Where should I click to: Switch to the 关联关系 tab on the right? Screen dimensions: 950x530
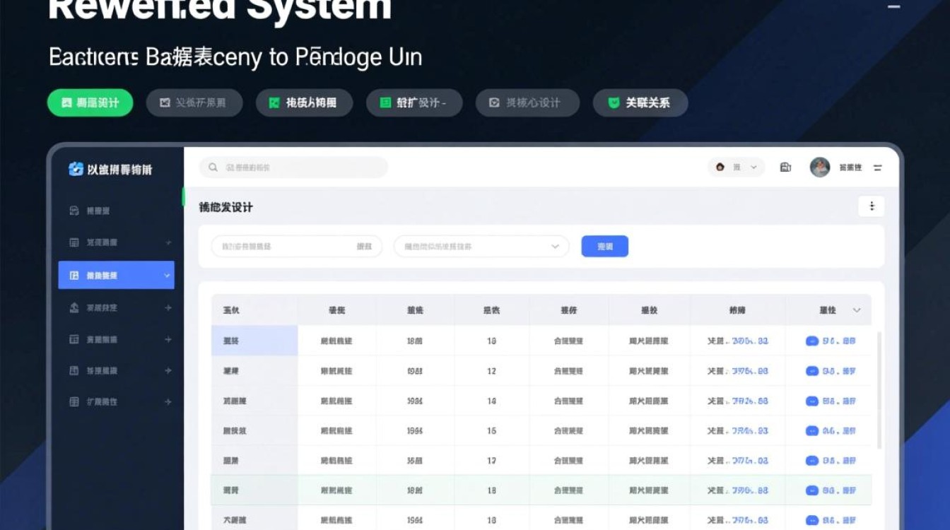(640, 102)
